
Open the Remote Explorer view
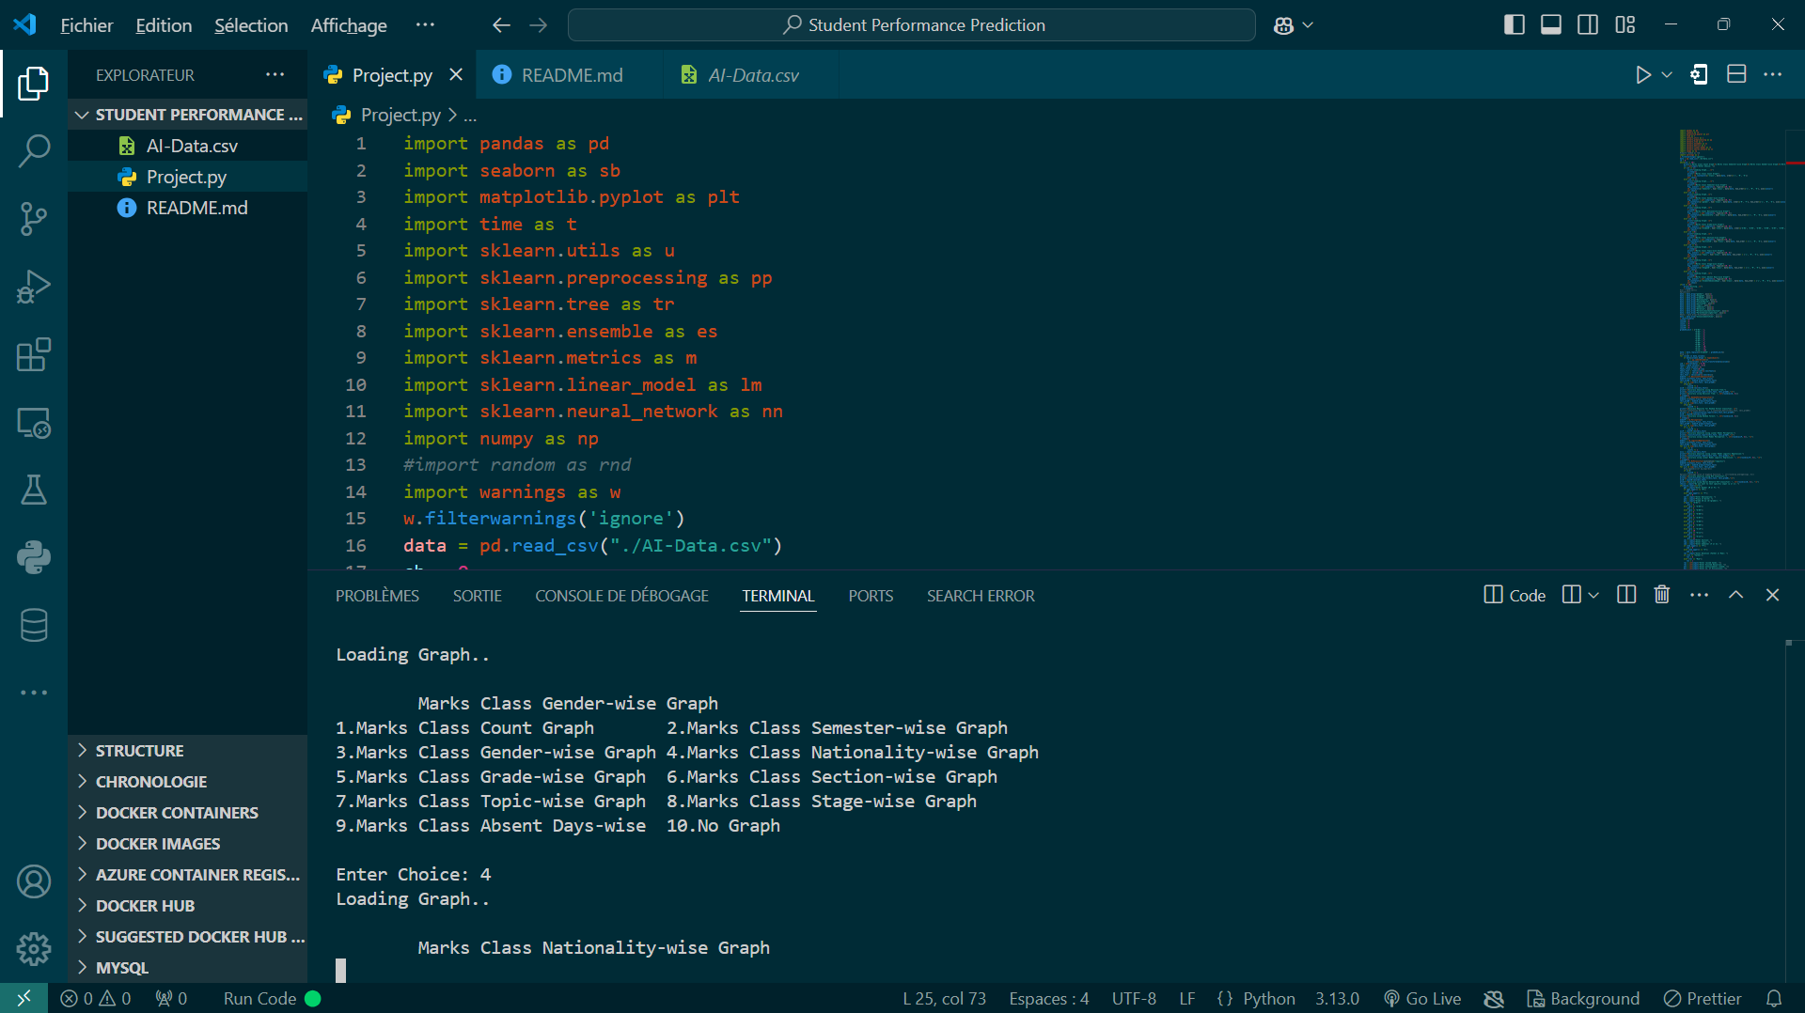pos(34,423)
